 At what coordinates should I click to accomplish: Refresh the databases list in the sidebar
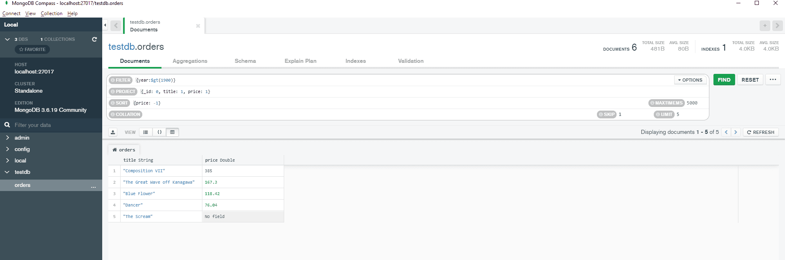tap(94, 39)
